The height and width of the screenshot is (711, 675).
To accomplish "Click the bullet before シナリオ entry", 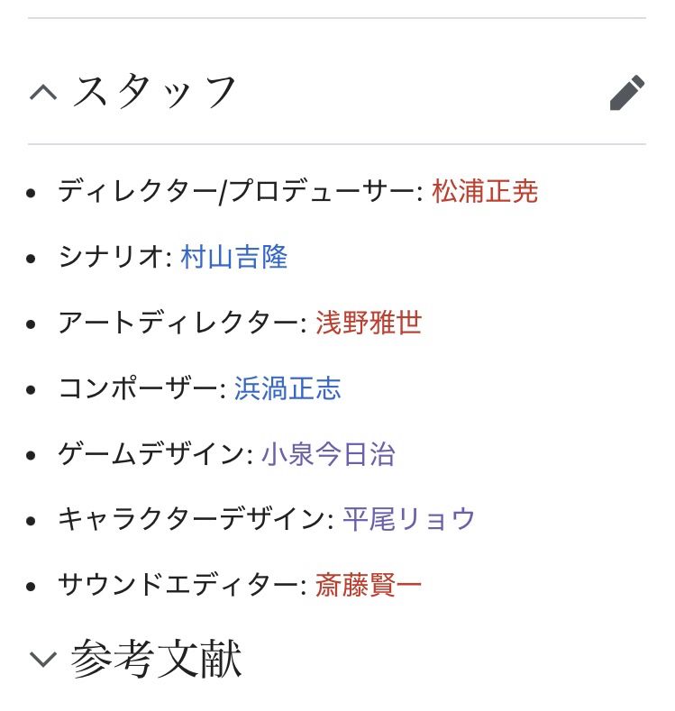I will click(31, 259).
